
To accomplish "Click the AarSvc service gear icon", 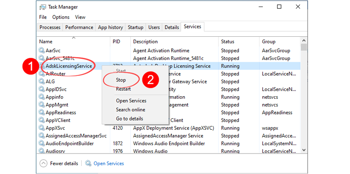I will click(x=42, y=51).
